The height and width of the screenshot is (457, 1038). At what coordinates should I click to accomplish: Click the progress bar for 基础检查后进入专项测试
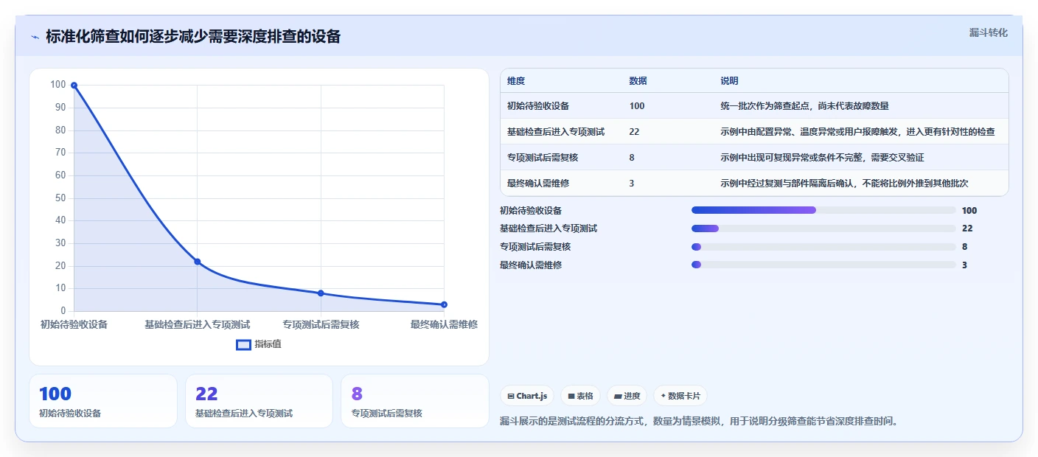[823, 228]
